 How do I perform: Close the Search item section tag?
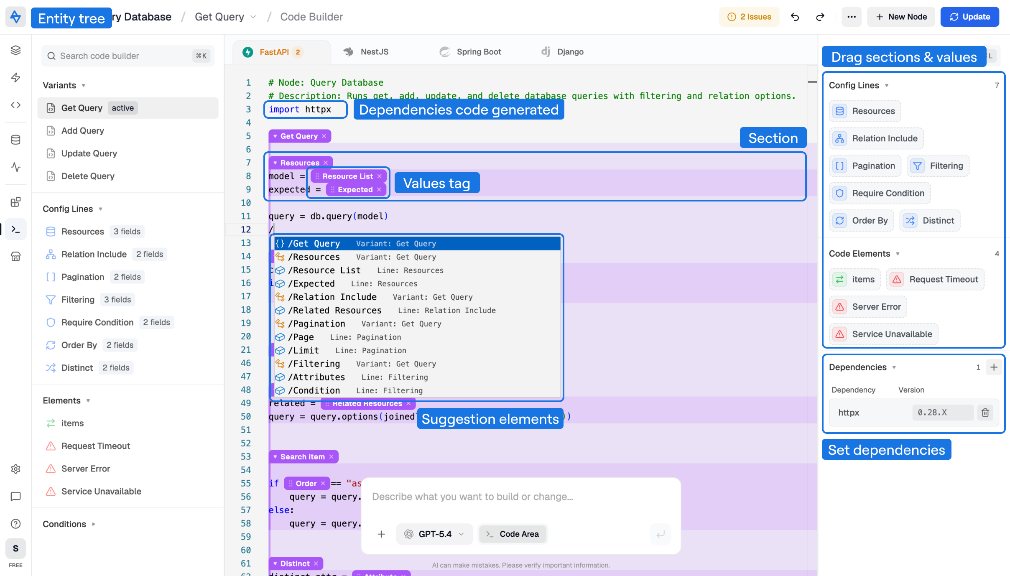click(x=332, y=457)
